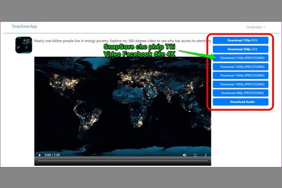The width and height of the screenshot is (282, 188).
Task: Choose Download 1080p (PROCESSING) button
Action: (x=240, y=84)
